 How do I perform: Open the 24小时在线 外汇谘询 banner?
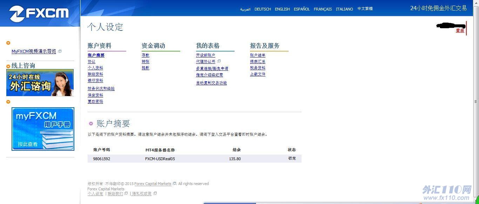[x=40, y=83]
